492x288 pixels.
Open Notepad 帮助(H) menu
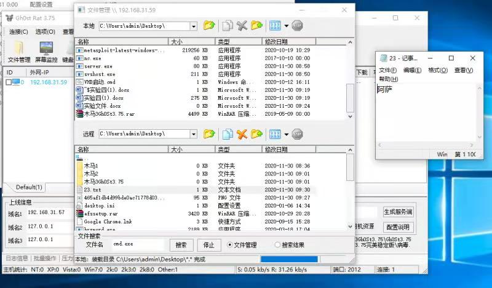pos(389,79)
